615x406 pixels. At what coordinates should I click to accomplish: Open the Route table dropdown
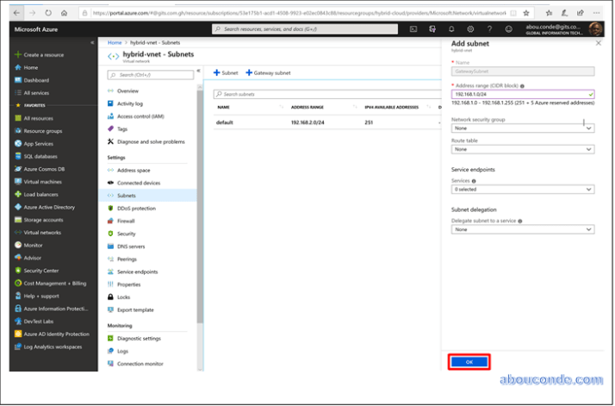523,149
